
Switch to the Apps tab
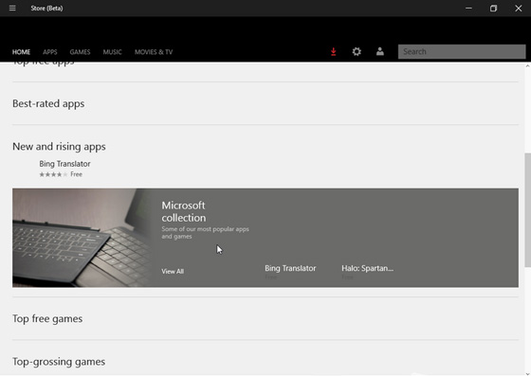[49, 52]
